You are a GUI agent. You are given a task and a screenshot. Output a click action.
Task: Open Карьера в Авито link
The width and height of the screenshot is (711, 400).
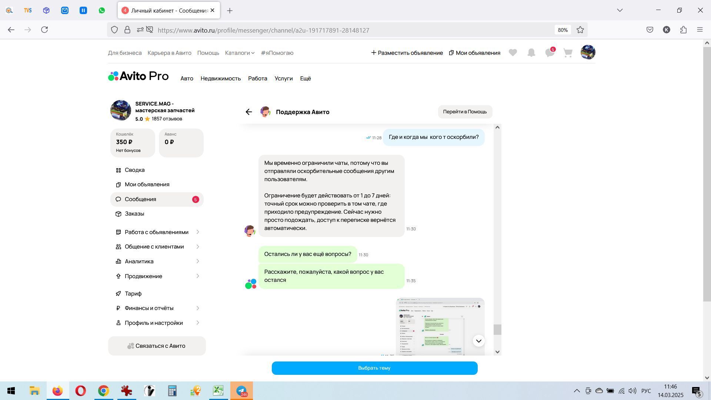[170, 53]
